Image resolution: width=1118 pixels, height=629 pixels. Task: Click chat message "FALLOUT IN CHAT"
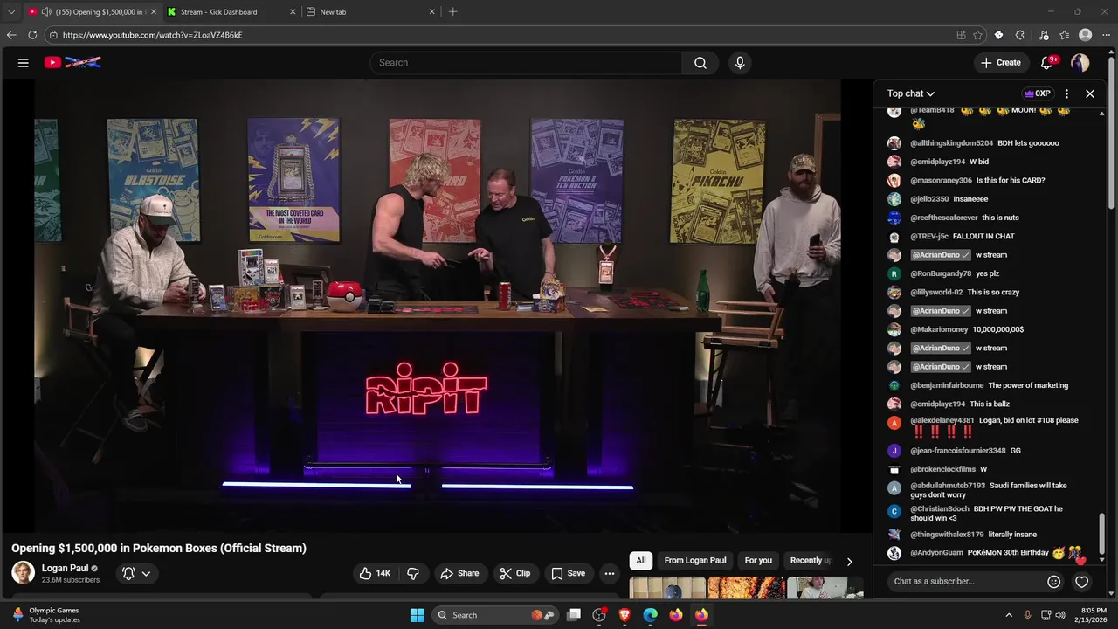(x=984, y=237)
